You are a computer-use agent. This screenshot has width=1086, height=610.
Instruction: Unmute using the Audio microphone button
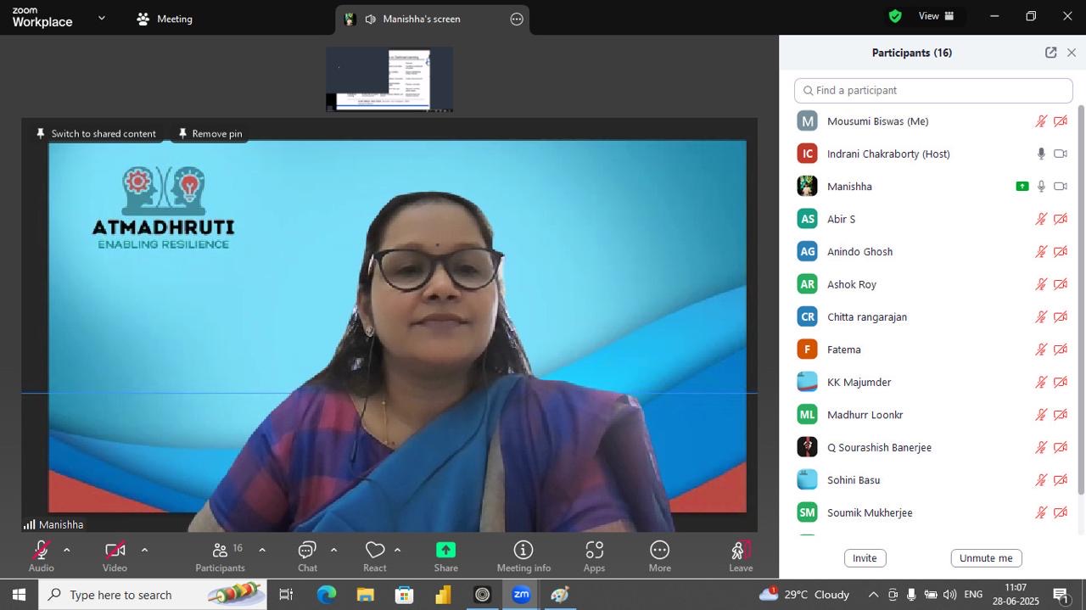coord(41,556)
